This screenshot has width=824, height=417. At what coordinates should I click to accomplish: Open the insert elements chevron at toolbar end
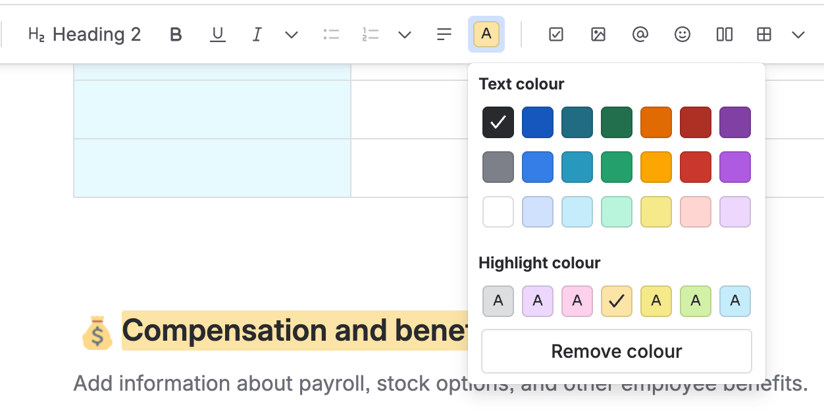pyautogui.click(x=798, y=34)
